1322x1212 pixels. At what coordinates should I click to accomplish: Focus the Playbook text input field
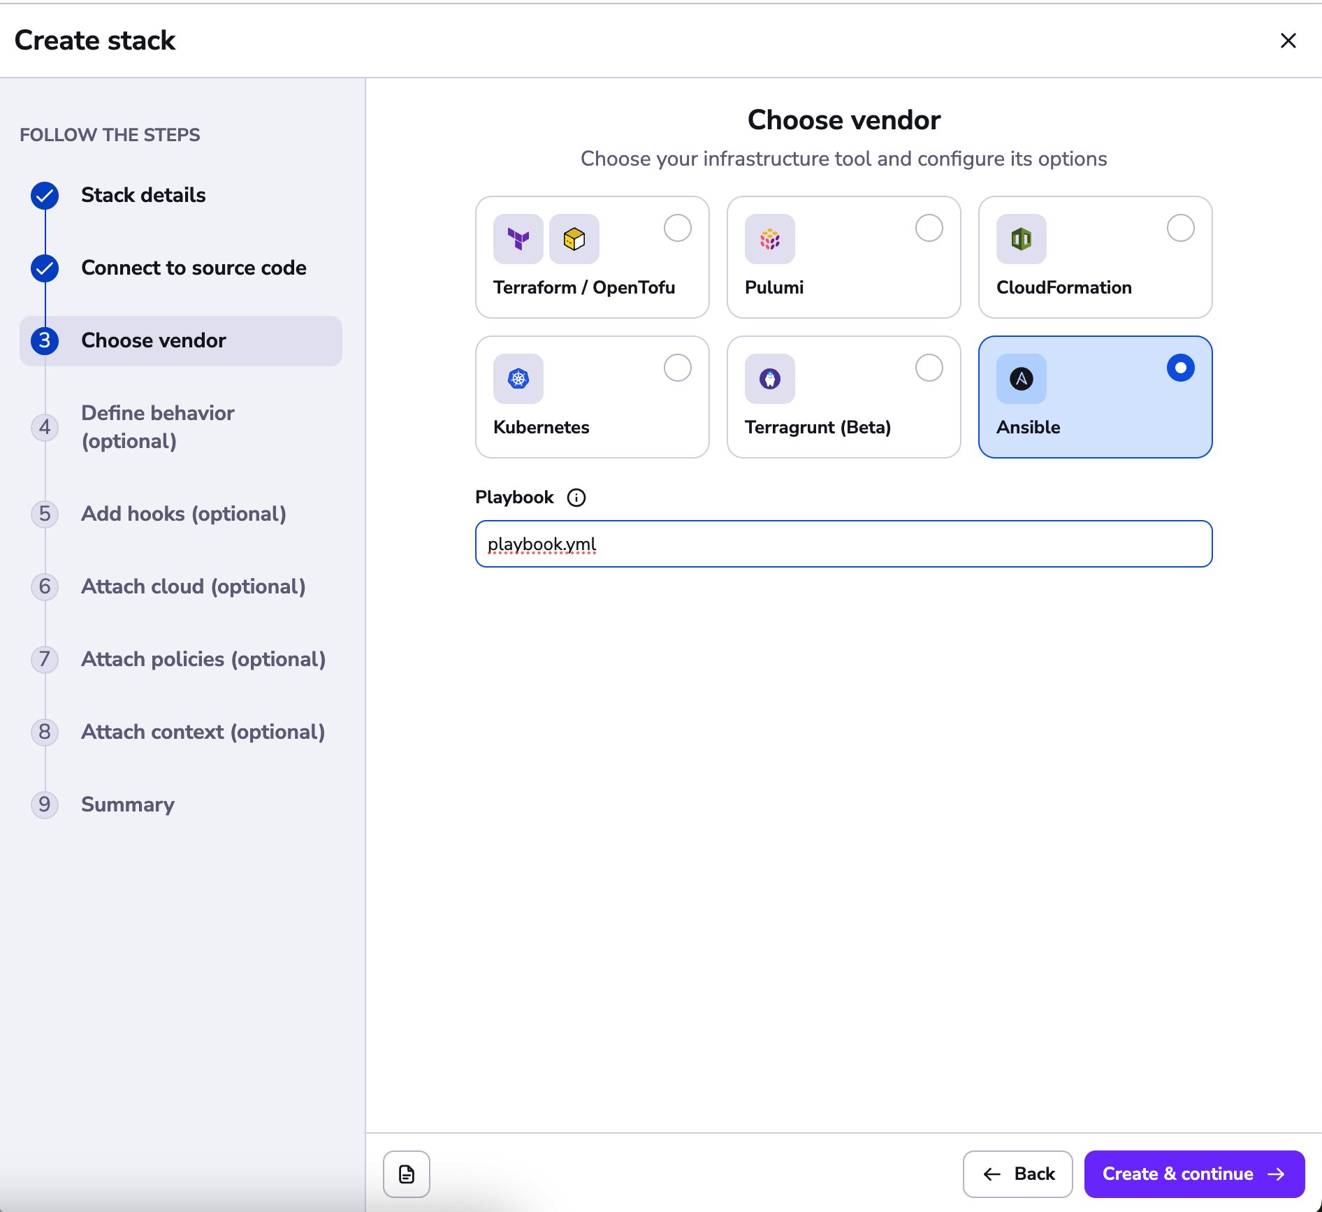point(843,544)
